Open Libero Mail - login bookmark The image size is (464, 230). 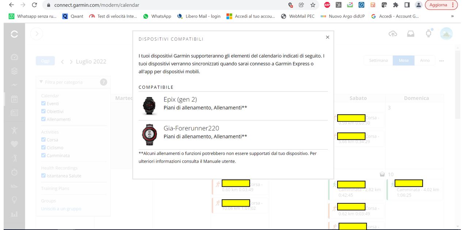tap(199, 16)
